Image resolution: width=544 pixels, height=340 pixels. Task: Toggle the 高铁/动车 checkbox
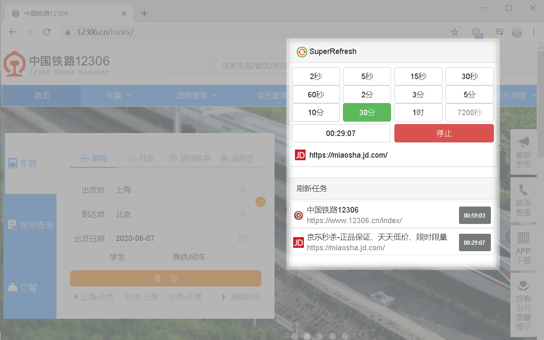click(217, 257)
